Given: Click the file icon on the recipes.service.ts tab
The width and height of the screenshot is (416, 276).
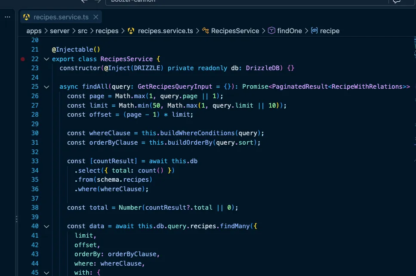Looking at the screenshot, I should pyautogui.click(x=27, y=17).
